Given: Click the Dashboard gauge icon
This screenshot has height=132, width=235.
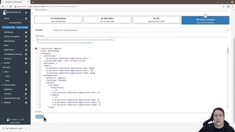Looking at the screenshot, I should point(26,32).
